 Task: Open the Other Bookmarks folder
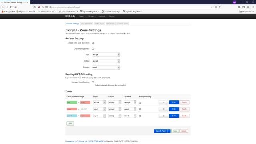pyautogui.click(x=247, y=12)
